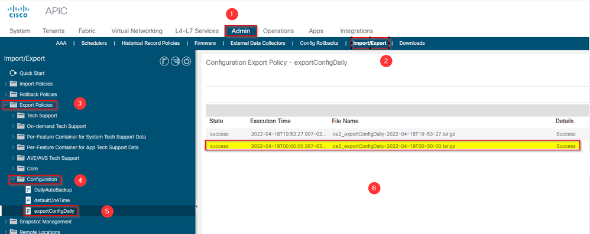Click the sidebar collapse handle arrow

tap(197, 207)
